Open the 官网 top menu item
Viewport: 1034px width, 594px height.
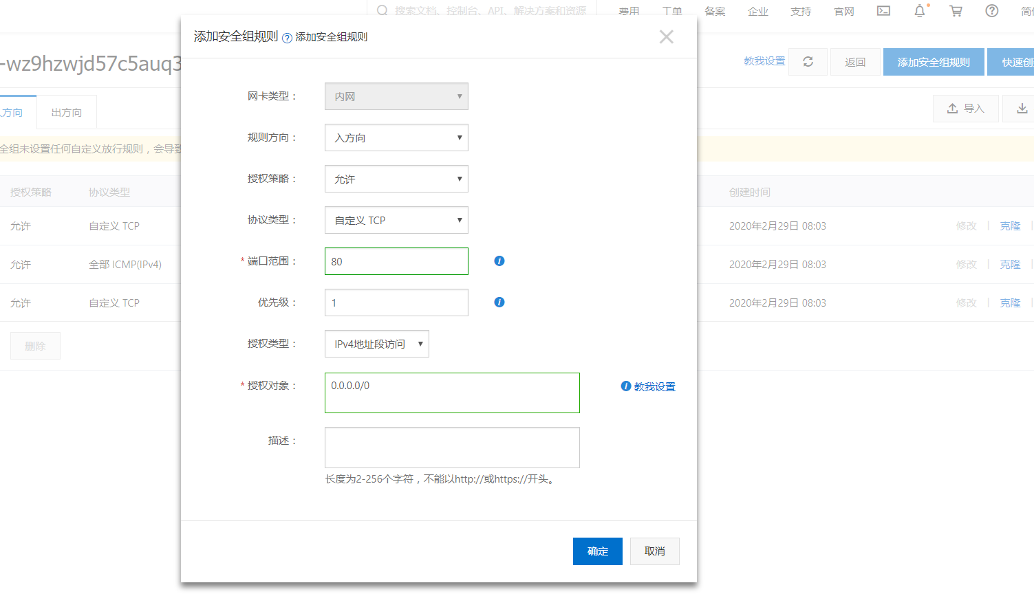pos(844,12)
